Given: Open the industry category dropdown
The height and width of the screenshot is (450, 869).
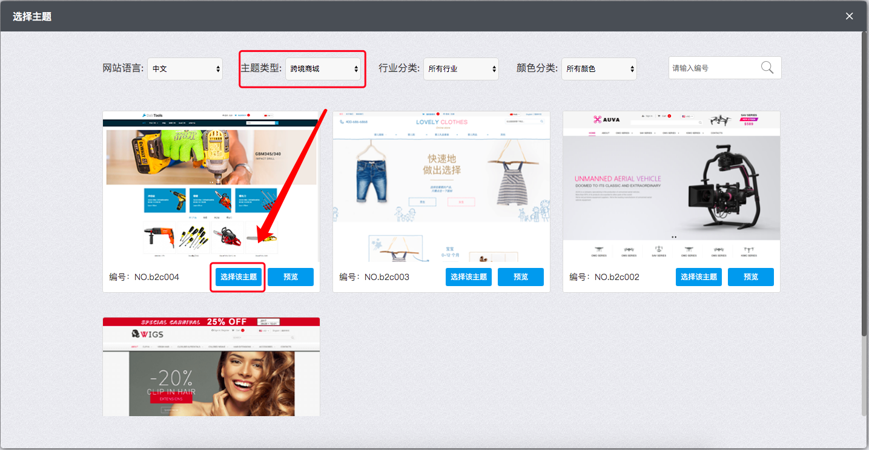Looking at the screenshot, I should [460, 69].
